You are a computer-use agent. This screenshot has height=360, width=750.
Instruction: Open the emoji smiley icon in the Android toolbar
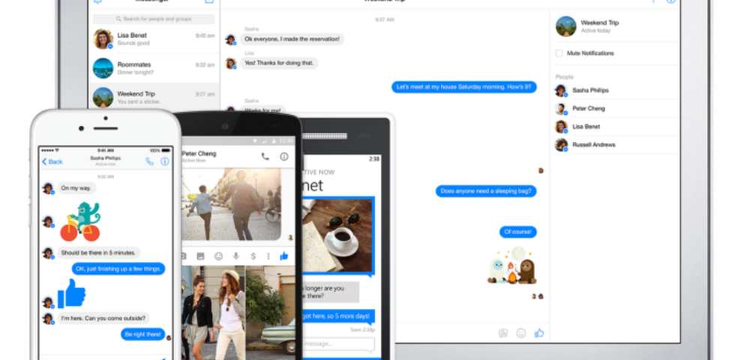[x=218, y=256]
